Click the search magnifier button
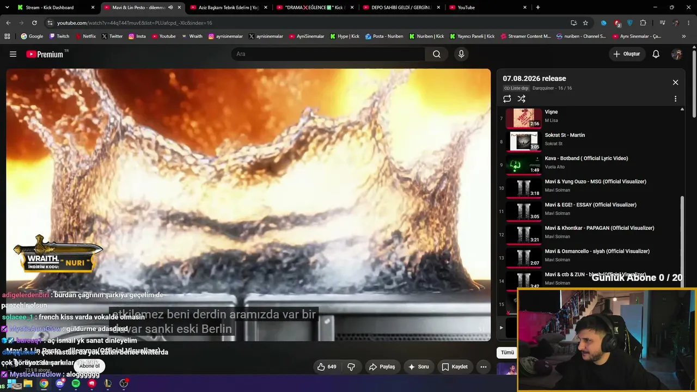The height and width of the screenshot is (392, 697). pyautogui.click(x=437, y=54)
